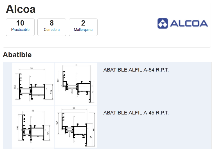This screenshot has width=214, height=149.
Task: Open the A-45 left profile drawing
Action: coord(33,127)
